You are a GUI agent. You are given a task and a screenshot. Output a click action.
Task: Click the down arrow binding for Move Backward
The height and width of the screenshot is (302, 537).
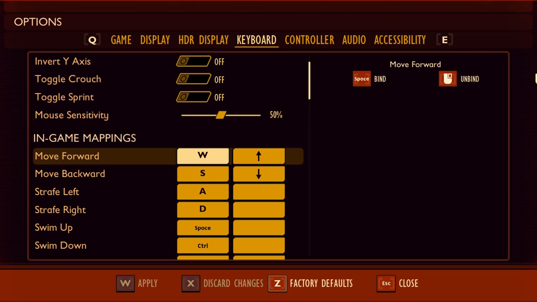[258, 174]
